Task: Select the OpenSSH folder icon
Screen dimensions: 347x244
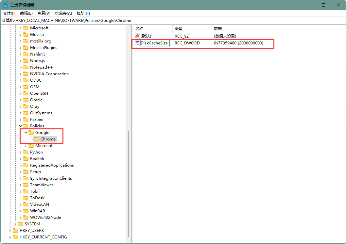Action: point(26,93)
